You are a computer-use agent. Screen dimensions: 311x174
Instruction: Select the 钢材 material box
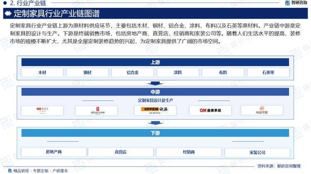click(87, 72)
